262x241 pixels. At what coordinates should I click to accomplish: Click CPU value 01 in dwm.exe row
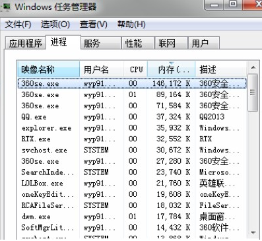point(133,217)
